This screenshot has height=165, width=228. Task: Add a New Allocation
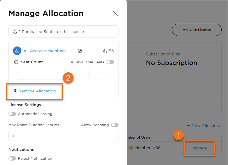204,126
